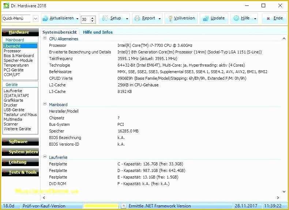The height and width of the screenshot is (210, 289).
Task: Click the date 28.11.2017 in status bar
Action: point(246,206)
